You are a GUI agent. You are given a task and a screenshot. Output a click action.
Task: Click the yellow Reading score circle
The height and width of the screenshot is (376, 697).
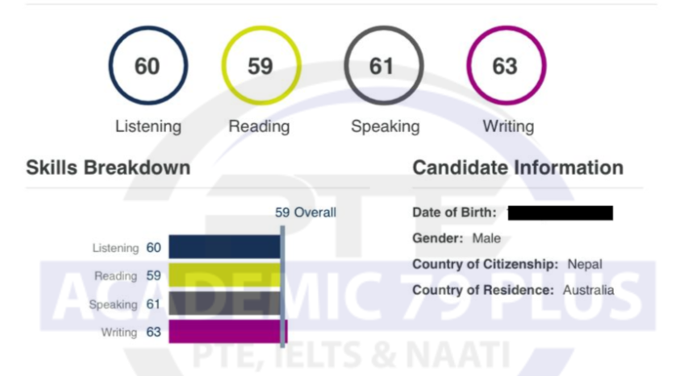pos(261,65)
